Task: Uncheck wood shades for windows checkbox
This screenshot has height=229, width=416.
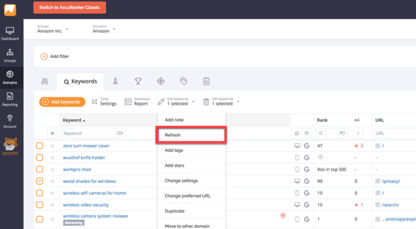Action: [x=40, y=181]
